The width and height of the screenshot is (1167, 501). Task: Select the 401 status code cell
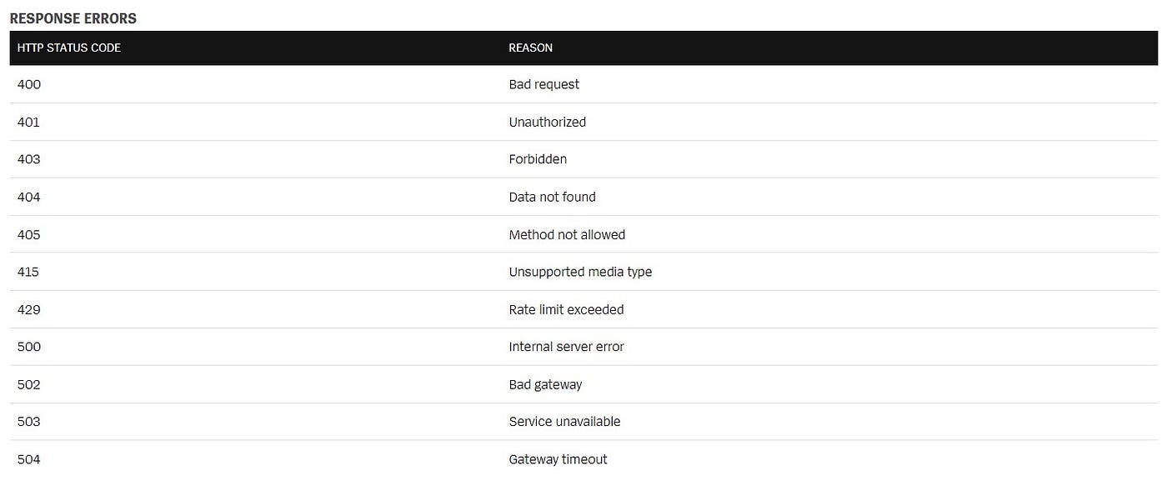pyautogui.click(x=29, y=122)
